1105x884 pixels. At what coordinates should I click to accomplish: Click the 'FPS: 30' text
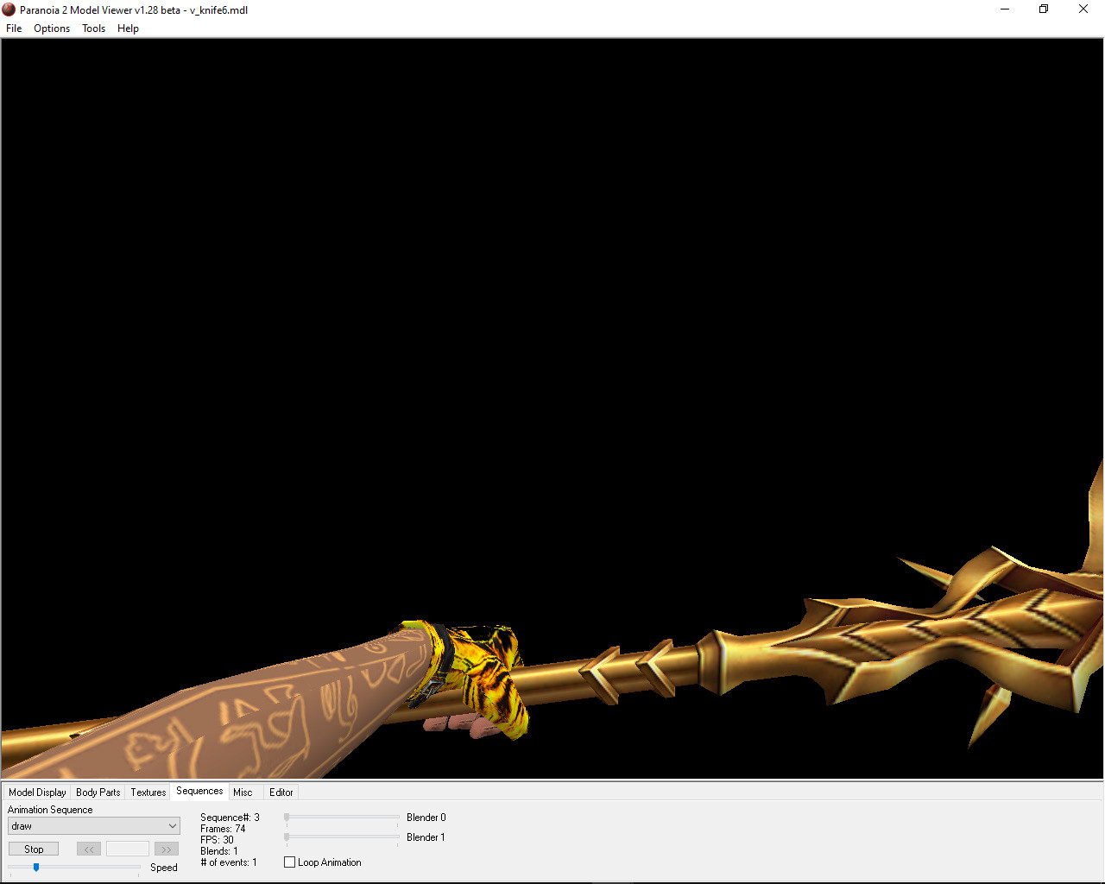217,840
